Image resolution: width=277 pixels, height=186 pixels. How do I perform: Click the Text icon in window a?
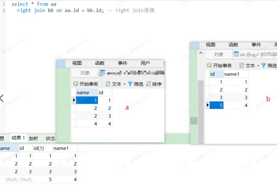tap(108, 84)
